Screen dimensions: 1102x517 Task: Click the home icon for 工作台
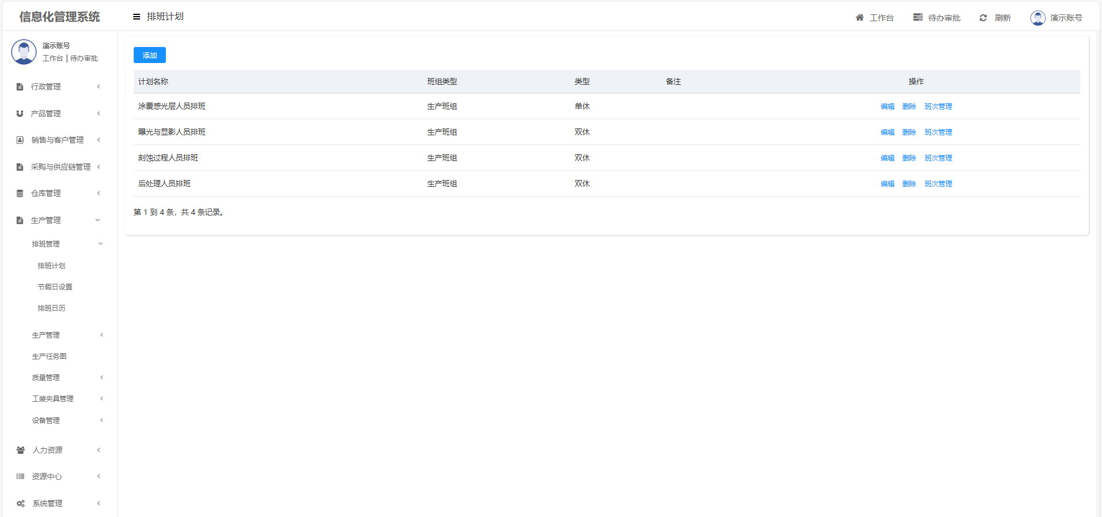pos(860,18)
